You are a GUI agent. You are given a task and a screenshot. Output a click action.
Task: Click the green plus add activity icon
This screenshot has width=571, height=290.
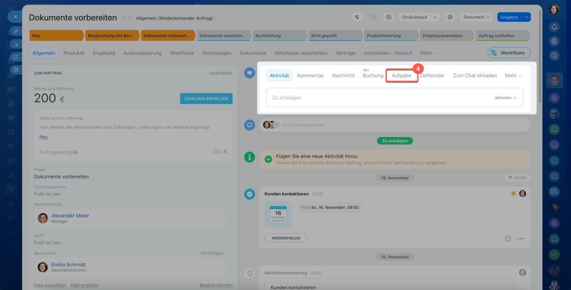269,159
